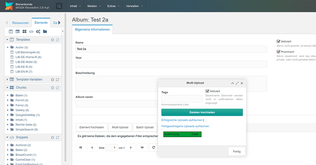316x165 pixels.
Task: Go to first page of file list
Action: 81,148
